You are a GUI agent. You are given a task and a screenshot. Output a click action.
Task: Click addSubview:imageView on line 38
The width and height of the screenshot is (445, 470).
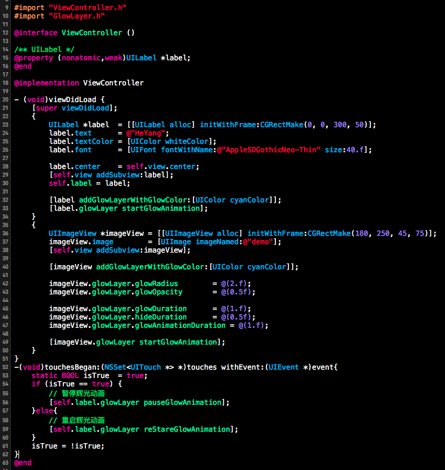139,250
